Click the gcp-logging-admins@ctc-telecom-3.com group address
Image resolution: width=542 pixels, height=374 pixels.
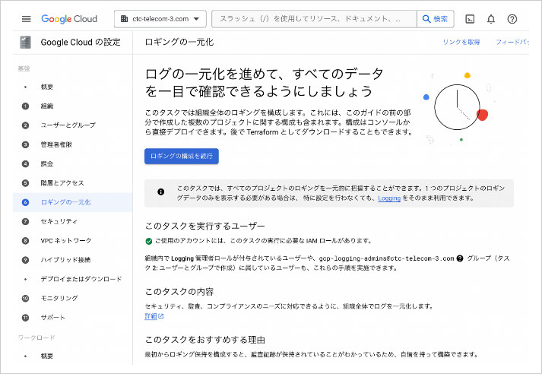[x=386, y=258]
